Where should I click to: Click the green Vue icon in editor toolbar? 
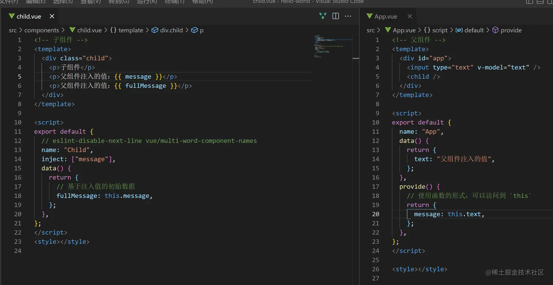pyautogui.click(x=323, y=16)
